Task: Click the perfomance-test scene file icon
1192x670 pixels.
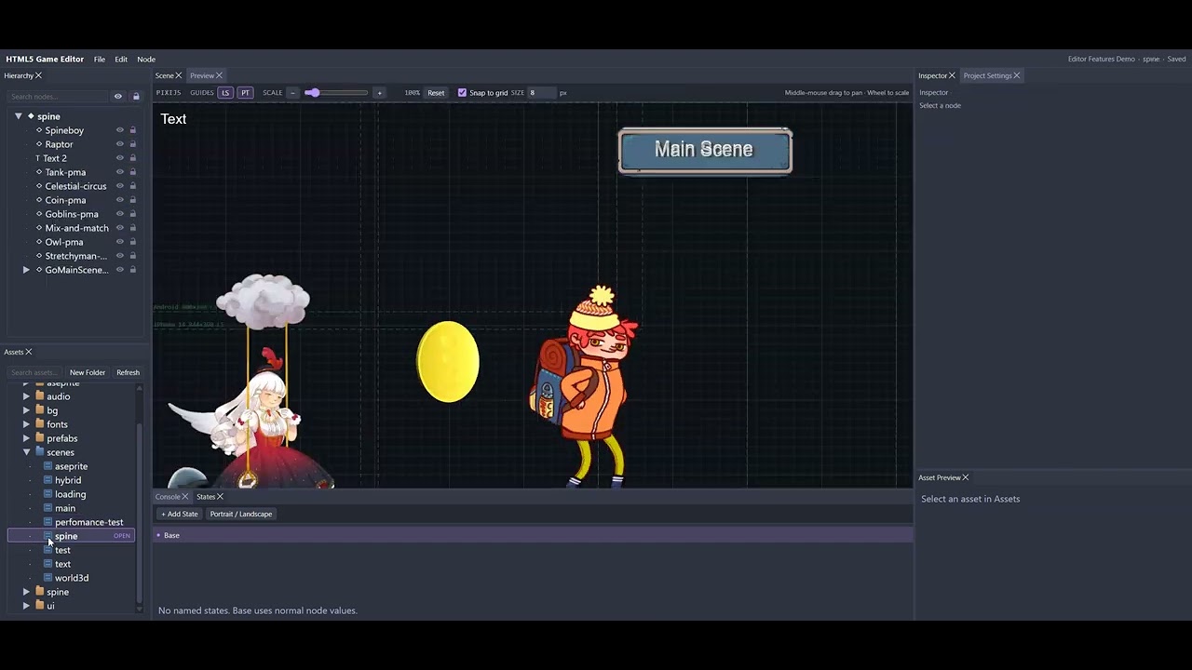Action: (x=48, y=522)
